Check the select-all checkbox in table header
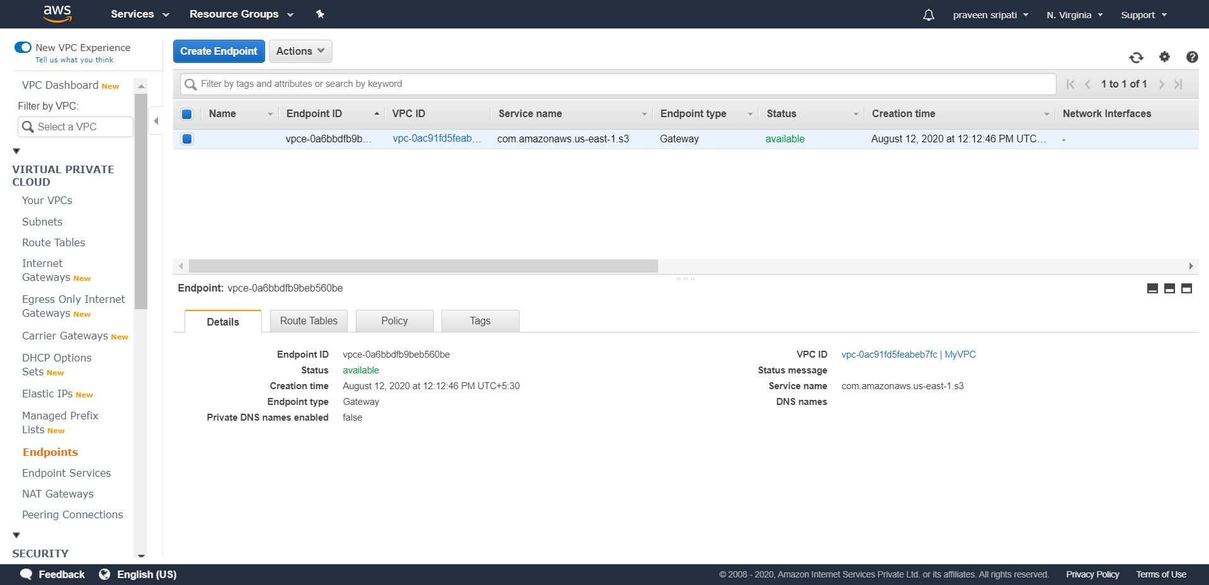 coord(186,114)
